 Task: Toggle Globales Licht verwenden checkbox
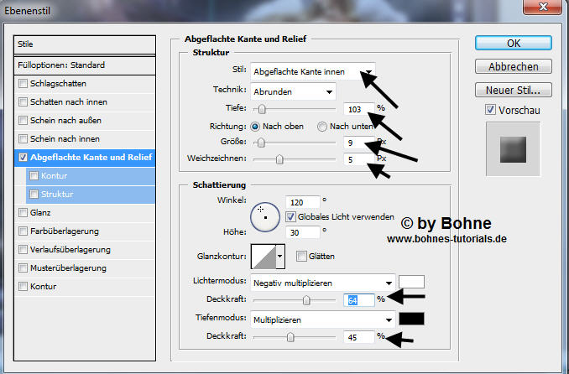tap(290, 217)
